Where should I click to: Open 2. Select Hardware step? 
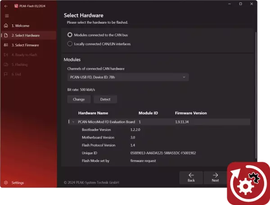(28, 36)
